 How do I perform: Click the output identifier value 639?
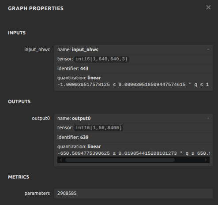click(84, 137)
